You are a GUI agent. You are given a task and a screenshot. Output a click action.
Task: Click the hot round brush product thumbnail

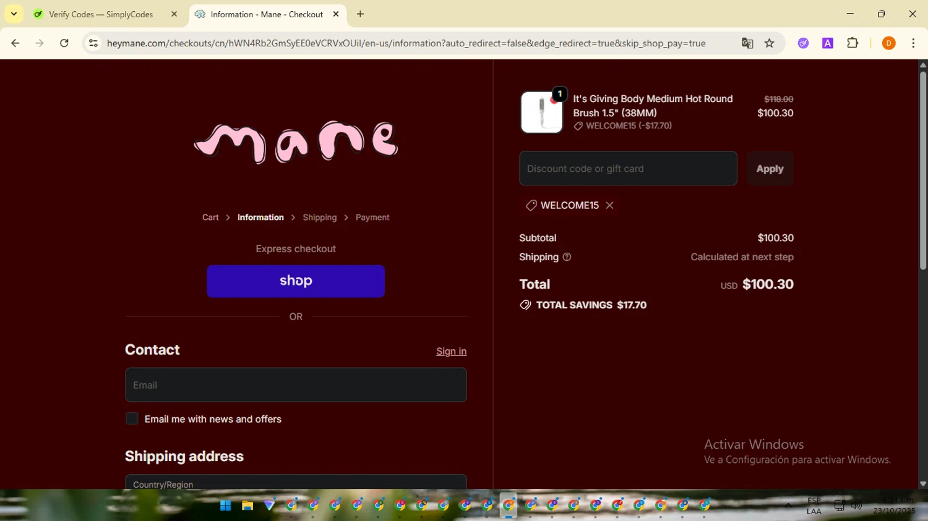pyautogui.click(x=541, y=112)
